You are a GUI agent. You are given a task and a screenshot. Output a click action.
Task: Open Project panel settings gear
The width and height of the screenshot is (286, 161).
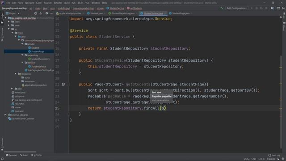tap(46, 13)
